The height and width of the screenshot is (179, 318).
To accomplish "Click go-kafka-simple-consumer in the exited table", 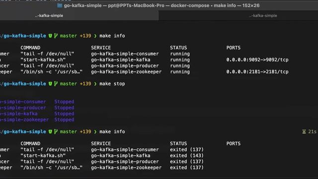I will click(125, 150).
